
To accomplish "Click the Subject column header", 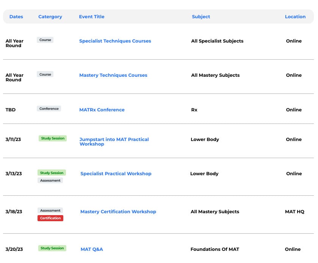I will (x=201, y=17).
